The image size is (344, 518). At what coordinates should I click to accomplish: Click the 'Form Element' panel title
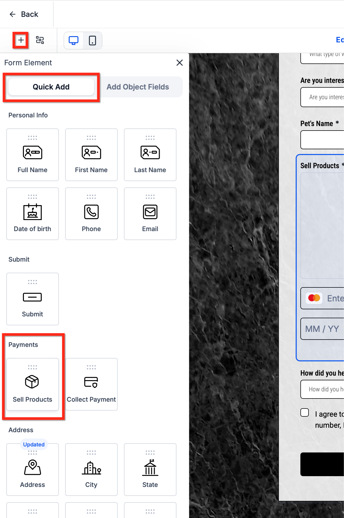click(28, 63)
